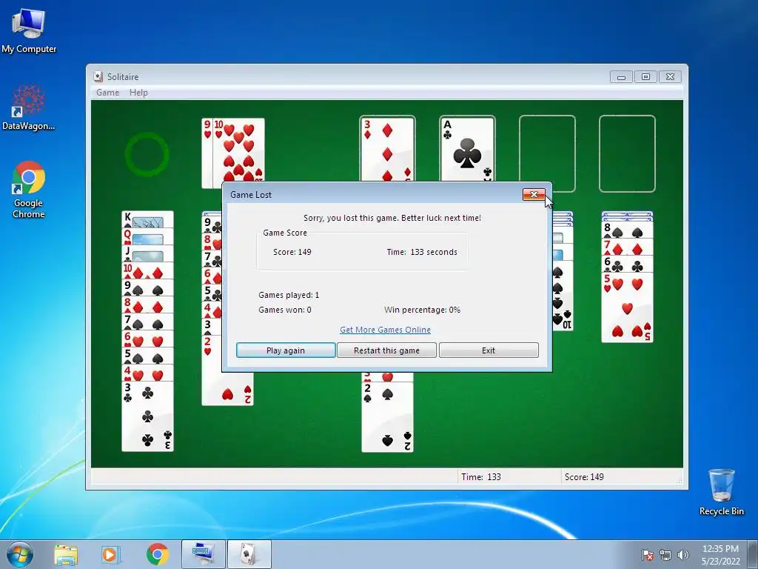The width and height of the screenshot is (758, 569).
Task: Launch Windows Media Player from taskbar
Action: pyautogui.click(x=110, y=555)
